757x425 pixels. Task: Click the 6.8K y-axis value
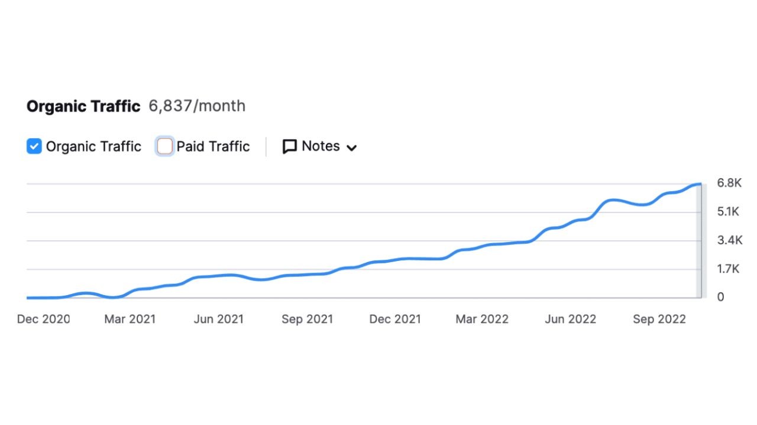(x=729, y=183)
